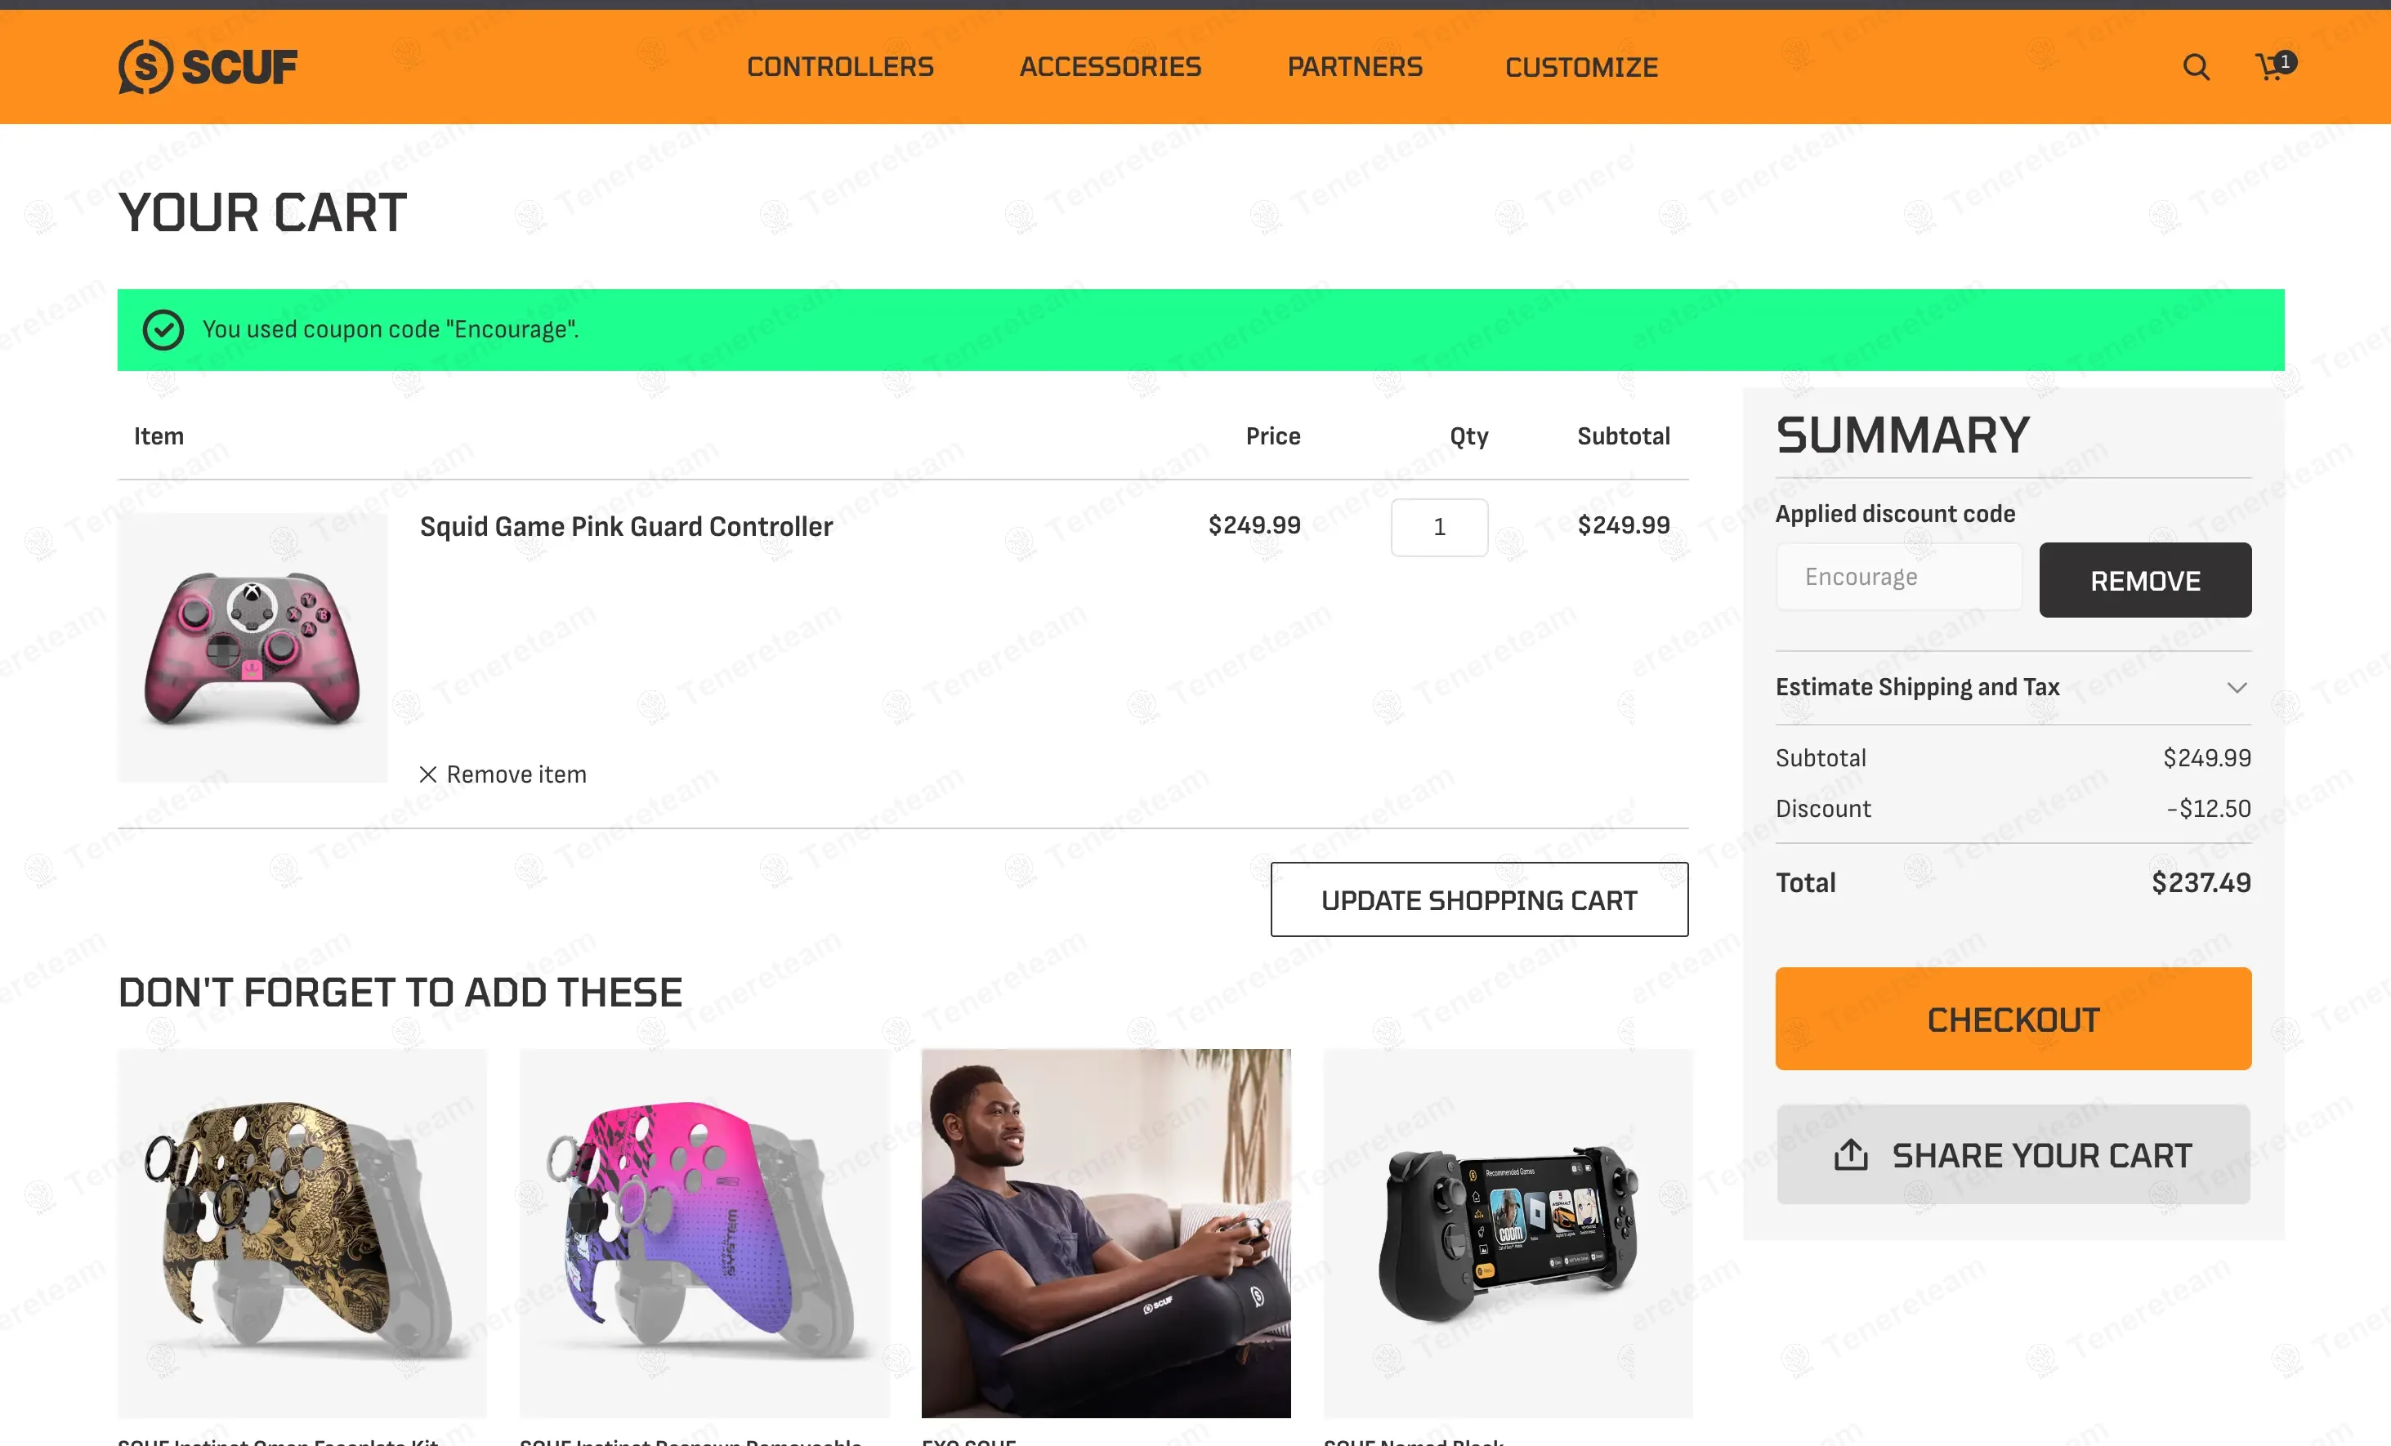Open the Controllers menu
2391x1446 pixels.
point(840,67)
